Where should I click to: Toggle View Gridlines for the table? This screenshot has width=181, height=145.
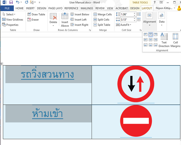pos(13,20)
